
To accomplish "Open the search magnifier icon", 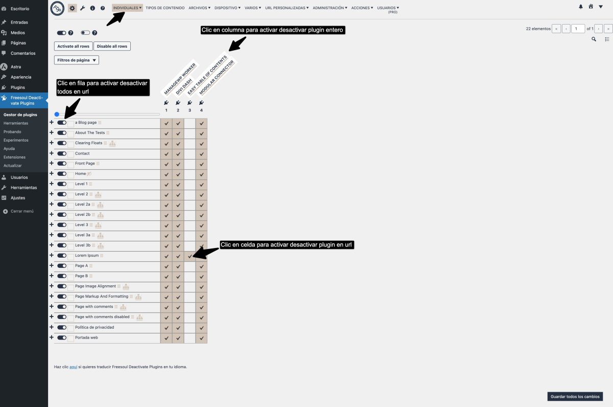I will click(594, 39).
